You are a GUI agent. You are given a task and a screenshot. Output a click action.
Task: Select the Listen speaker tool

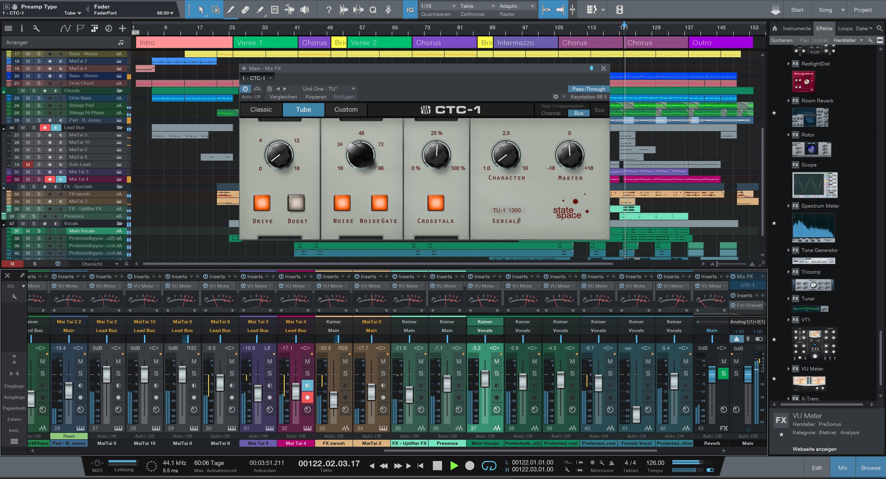304,10
